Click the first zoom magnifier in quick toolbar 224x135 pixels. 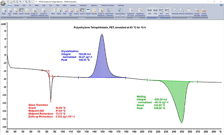26,2
